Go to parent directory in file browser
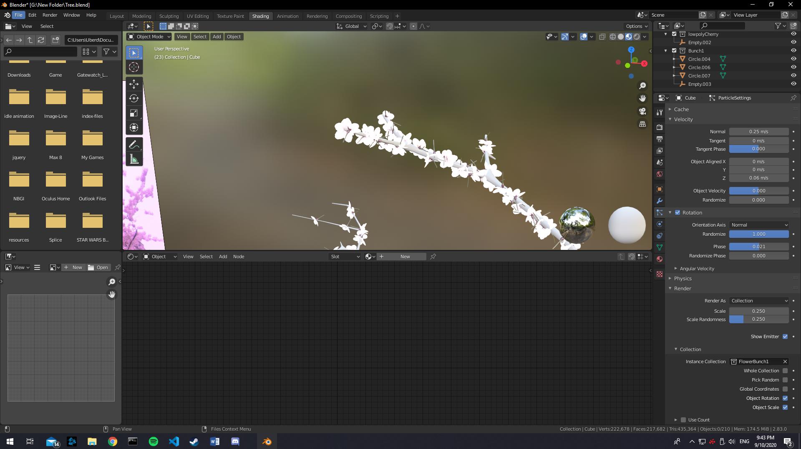 click(30, 40)
